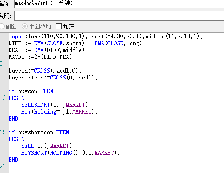Screen dimensions: 224x173
Task: Click 'EMA(DIFF,middle)' in the DEA line
Action: pos(59,50)
